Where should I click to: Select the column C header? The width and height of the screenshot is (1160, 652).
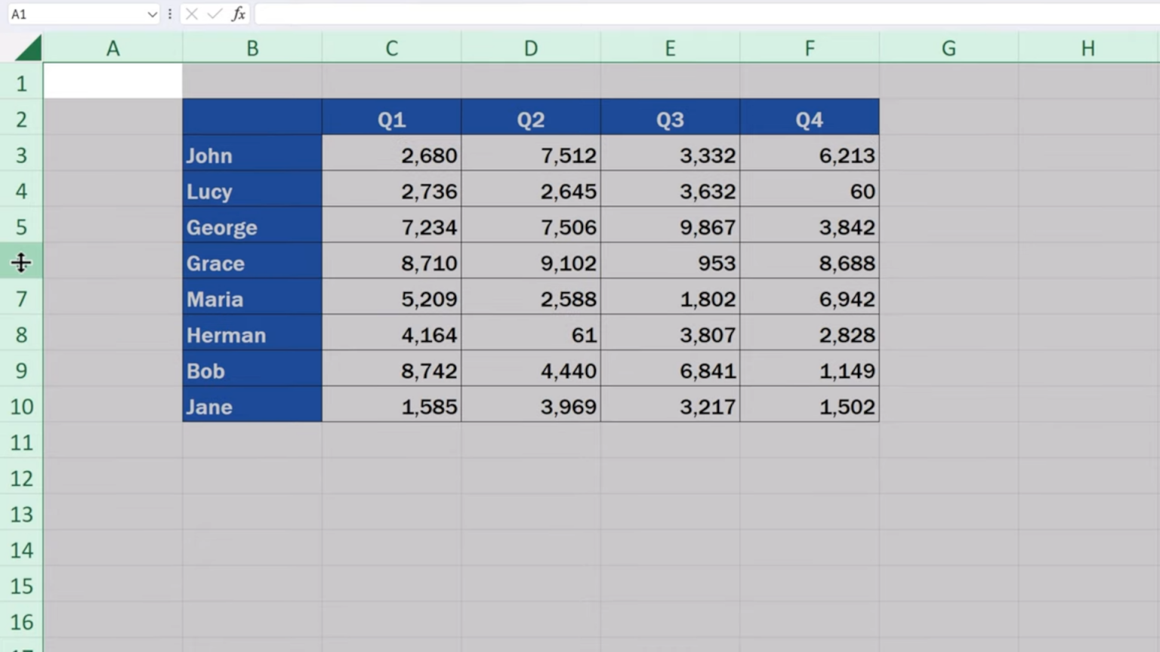[391, 47]
